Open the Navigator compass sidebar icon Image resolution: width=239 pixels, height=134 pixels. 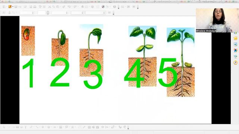pyautogui.click(x=235, y=63)
